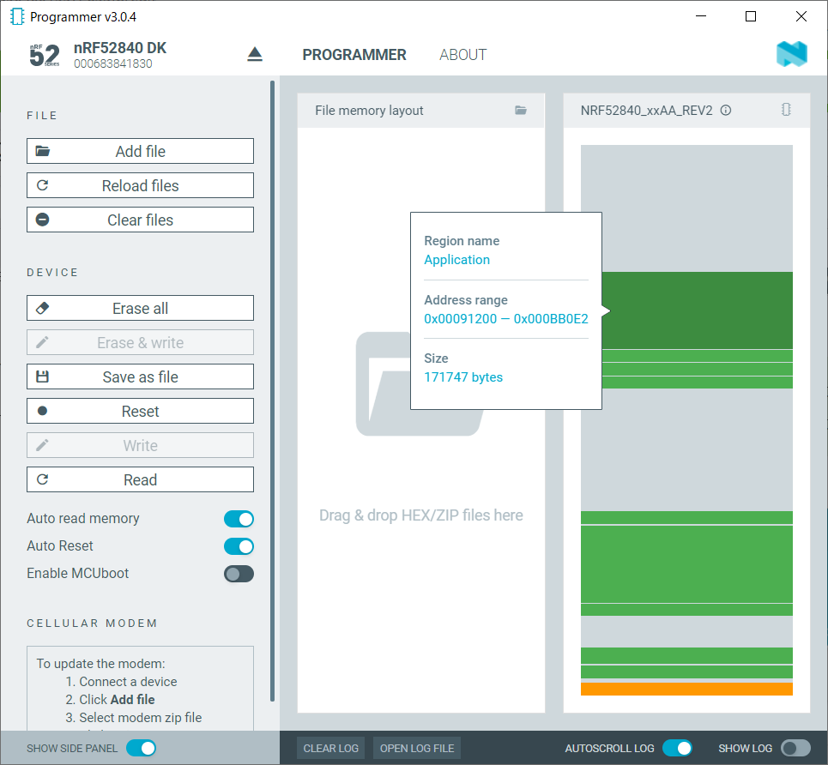Enable the Show Log switch
The height and width of the screenshot is (765, 828).
[795, 748]
